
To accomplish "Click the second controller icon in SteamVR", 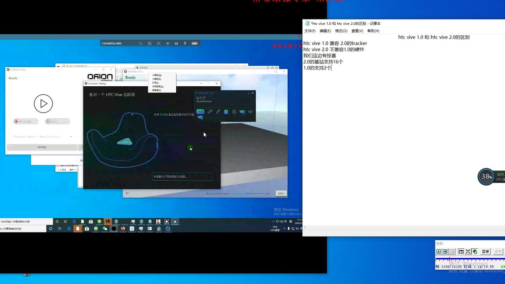I will point(218,111).
